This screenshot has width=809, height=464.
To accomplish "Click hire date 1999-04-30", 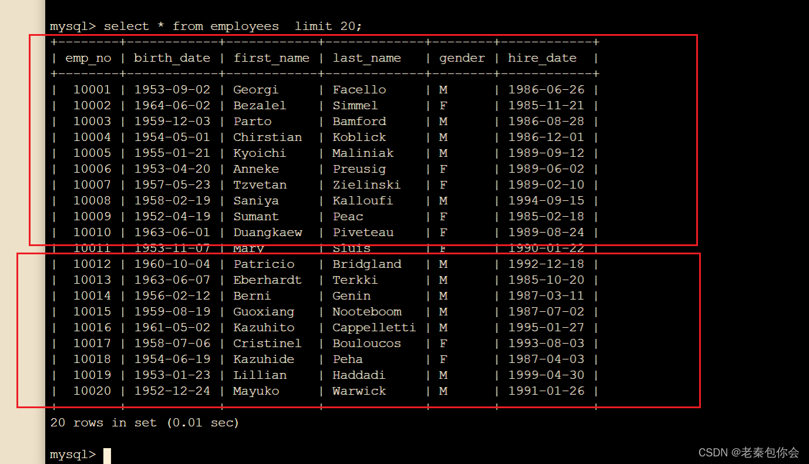I will point(546,375).
